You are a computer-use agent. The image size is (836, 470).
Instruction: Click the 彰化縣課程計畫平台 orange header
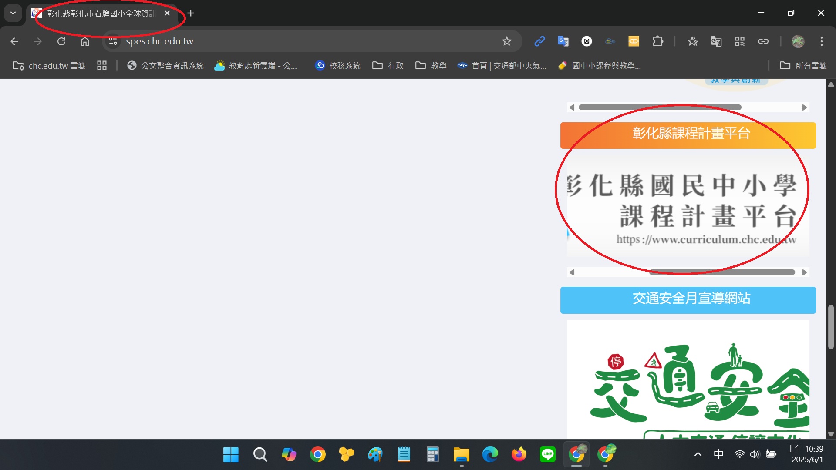coord(688,135)
